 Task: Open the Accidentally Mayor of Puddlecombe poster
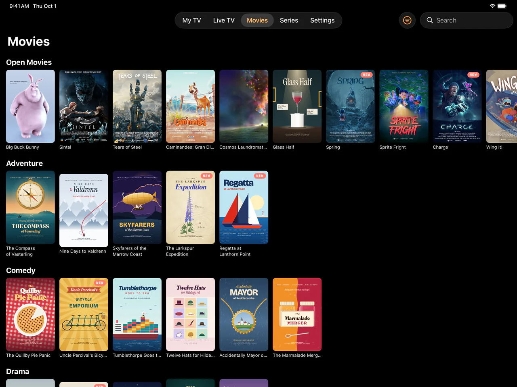(244, 314)
